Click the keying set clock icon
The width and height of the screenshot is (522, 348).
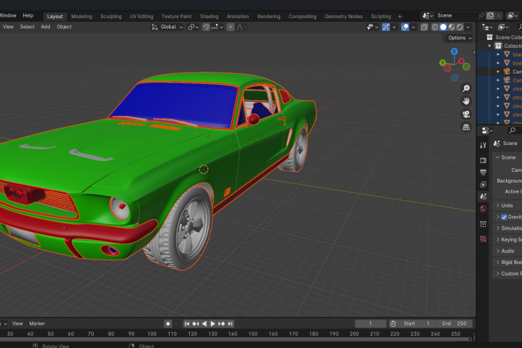(x=393, y=323)
